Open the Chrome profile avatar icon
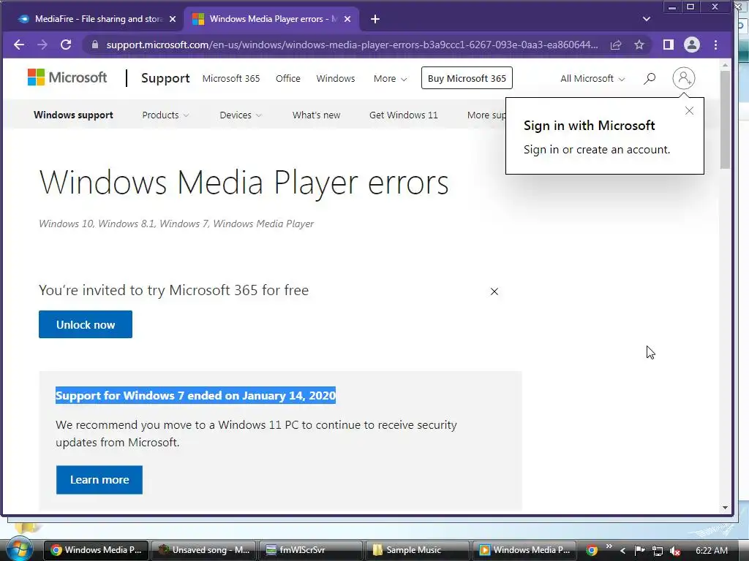The image size is (749, 561). (692, 45)
